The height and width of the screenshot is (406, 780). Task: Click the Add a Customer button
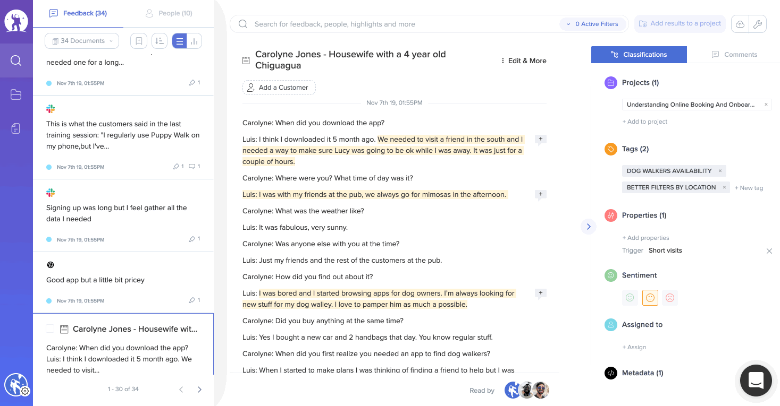click(x=279, y=88)
